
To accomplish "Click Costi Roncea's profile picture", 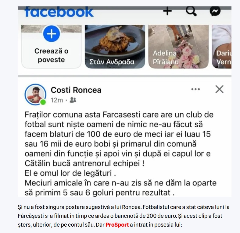I will (x=35, y=94).
